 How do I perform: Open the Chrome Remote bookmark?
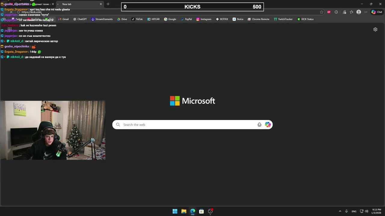click(258, 19)
